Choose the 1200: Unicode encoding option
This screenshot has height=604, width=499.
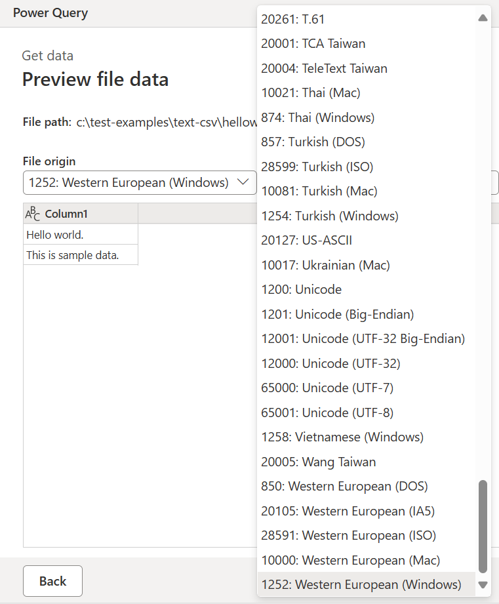point(302,289)
